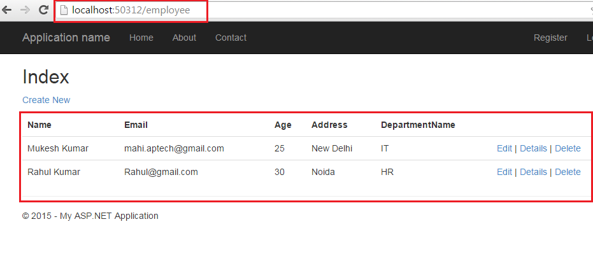Screen dimensions: 593x259
Task: Click the age value 30
Action: tap(280, 172)
